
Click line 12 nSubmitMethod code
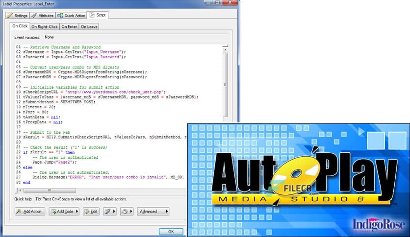coord(59,102)
